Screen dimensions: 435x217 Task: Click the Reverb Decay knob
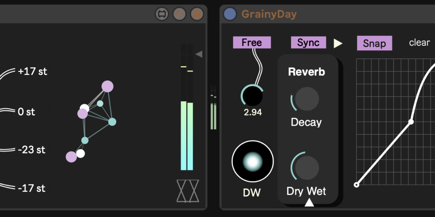click(x=307, y=99)
